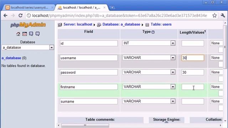The height and width of the screenshot is (128, 228).
Task: Click the password field name box
Action: click(89, 73)
